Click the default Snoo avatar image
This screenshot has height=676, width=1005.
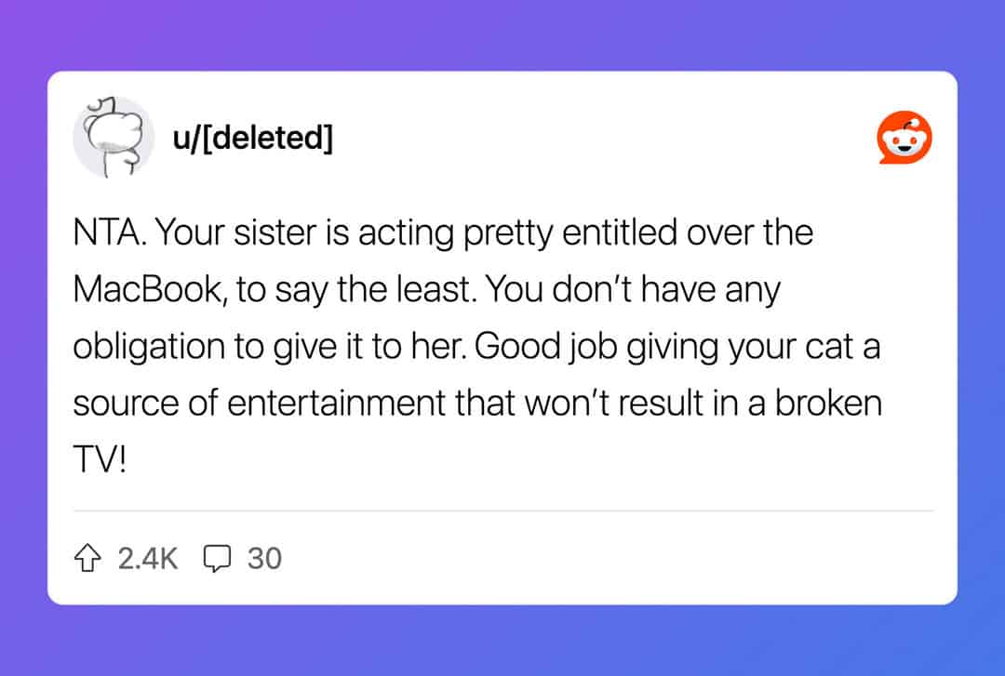113,138
